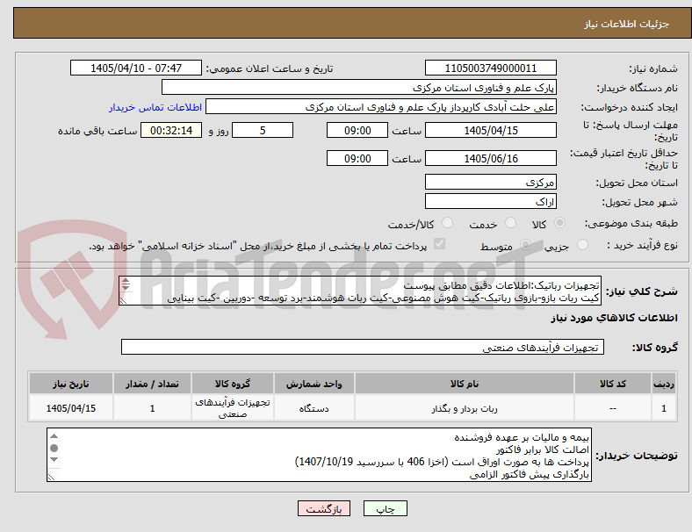This screenshot has width=692, height=532.
Task: Click the description box scroll down arrow
Action: [x=126, y=287]
